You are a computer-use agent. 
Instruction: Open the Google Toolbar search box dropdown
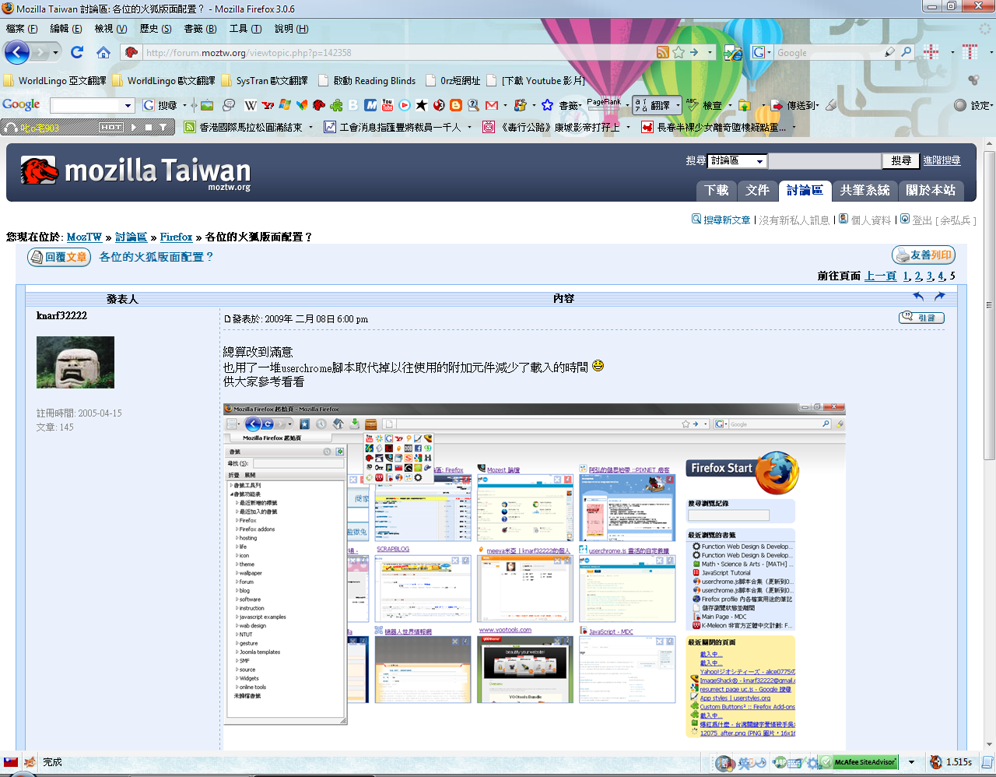pyautogui.click(x=128, y=105)
